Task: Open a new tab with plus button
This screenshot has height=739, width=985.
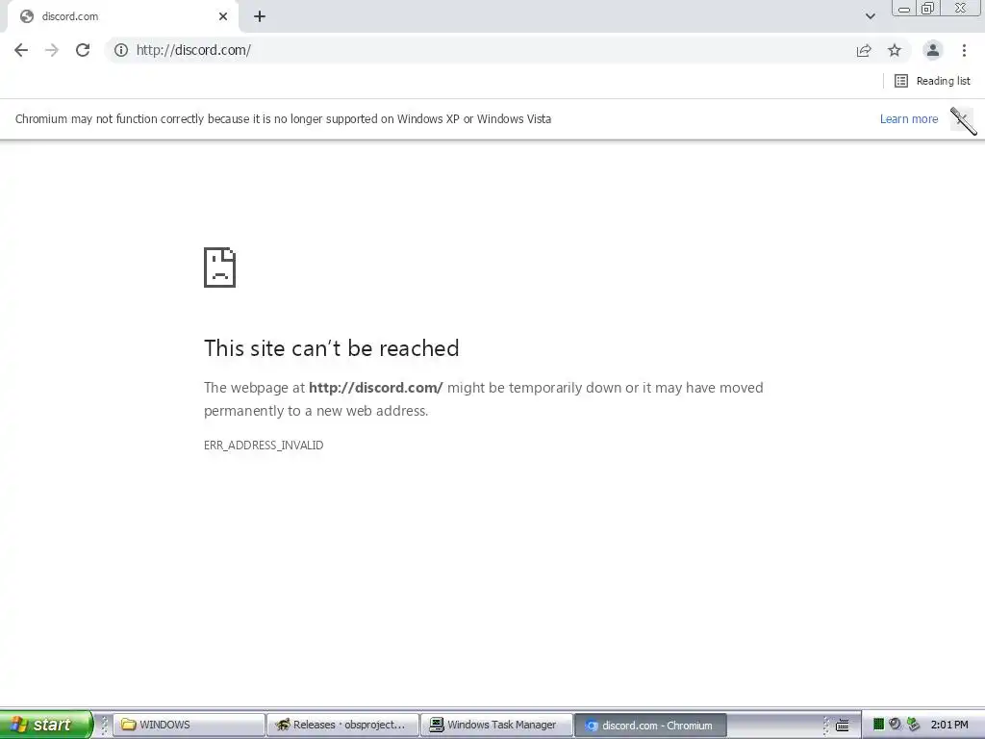Action: 260,16
